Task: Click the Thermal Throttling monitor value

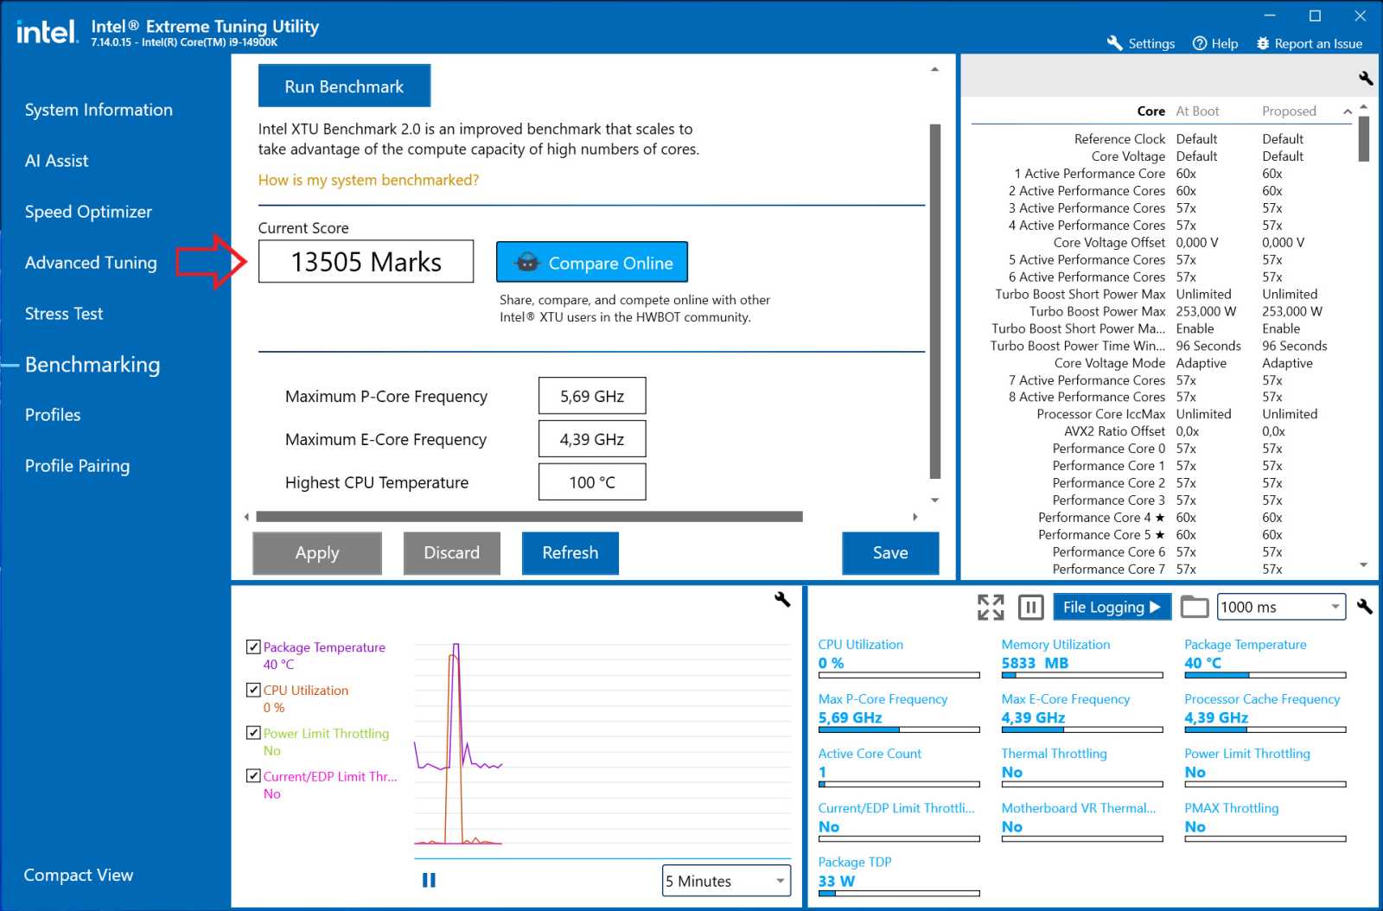Action: point(1012,772)
